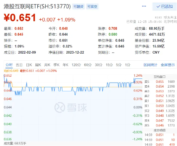Image resolution: width=177 pixels, height=146 pixels.
Task: Click the 可融资 tag
Action: 78,6
